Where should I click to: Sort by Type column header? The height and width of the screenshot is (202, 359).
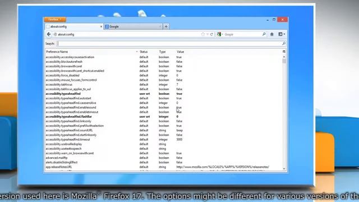click(167, 52)
